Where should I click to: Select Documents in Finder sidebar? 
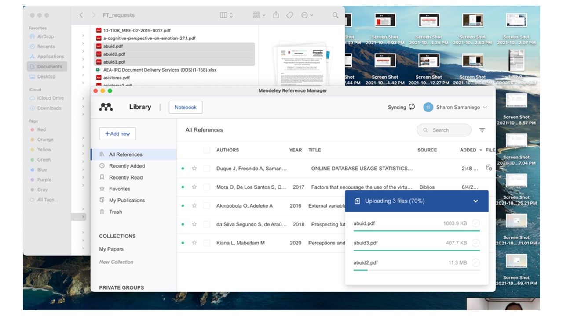click(47, 66)
